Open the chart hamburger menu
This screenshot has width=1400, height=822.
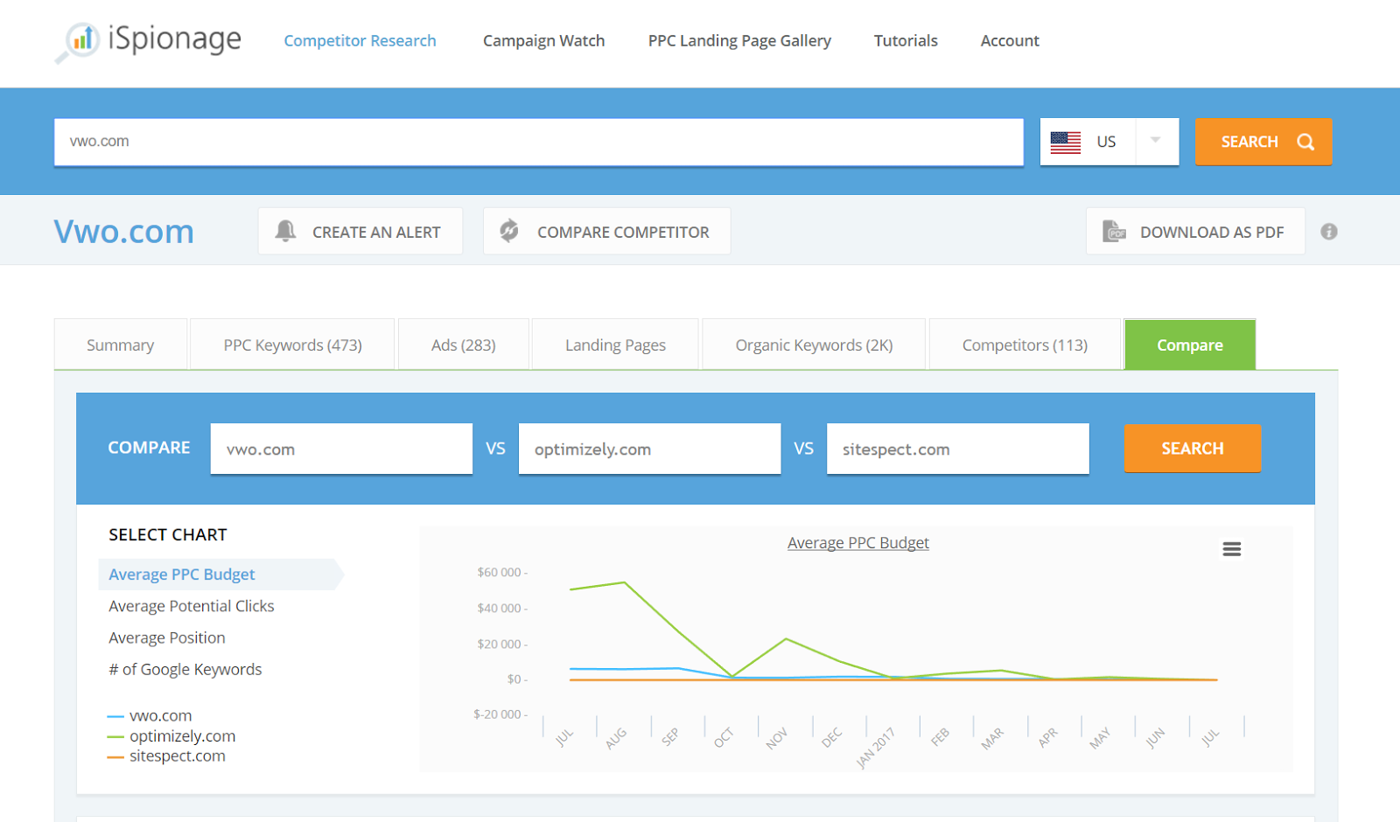point(1232,549)
